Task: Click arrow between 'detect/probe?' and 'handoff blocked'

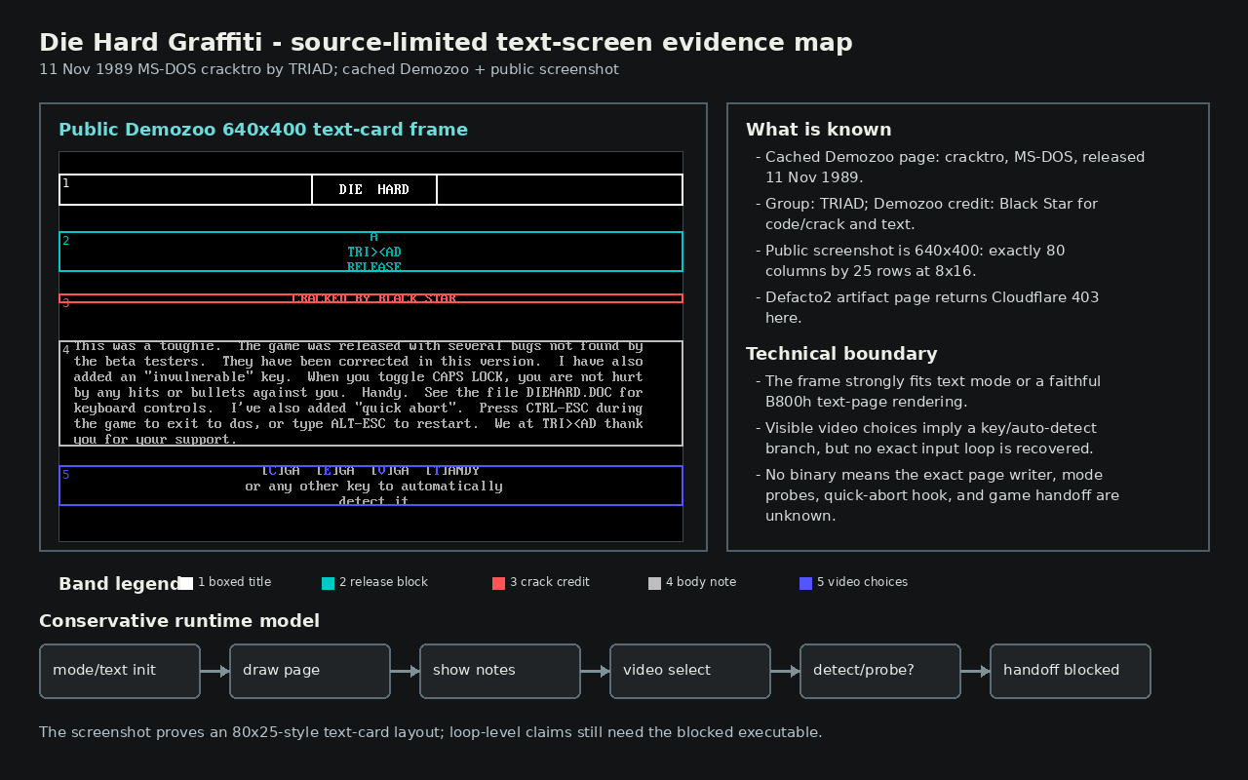Action: coord(975,671)
